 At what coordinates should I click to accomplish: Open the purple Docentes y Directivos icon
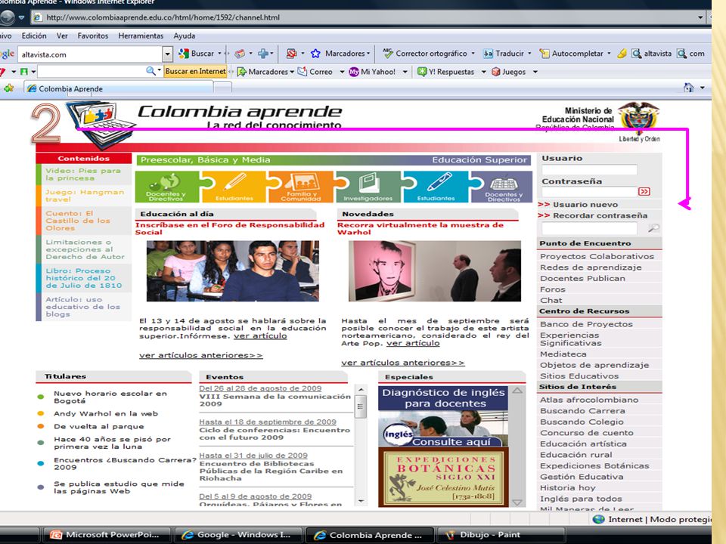pos(502,187)
